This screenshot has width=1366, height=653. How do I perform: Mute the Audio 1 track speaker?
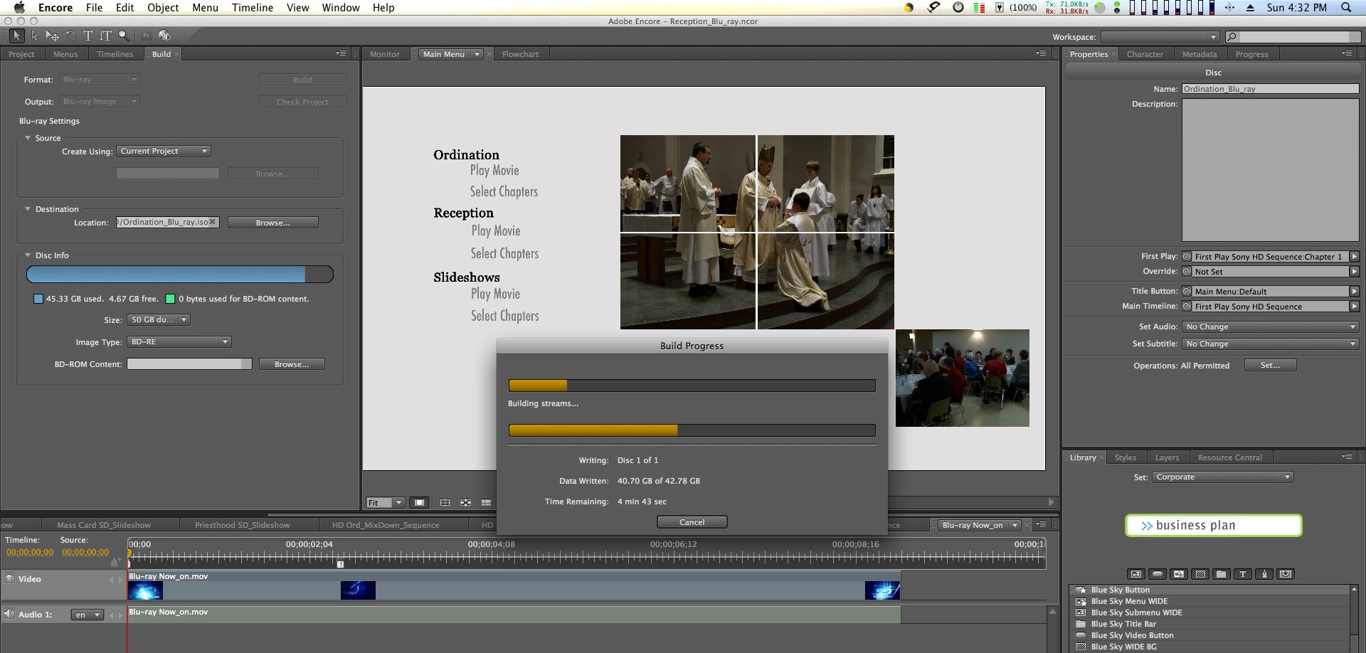(9, 614)
